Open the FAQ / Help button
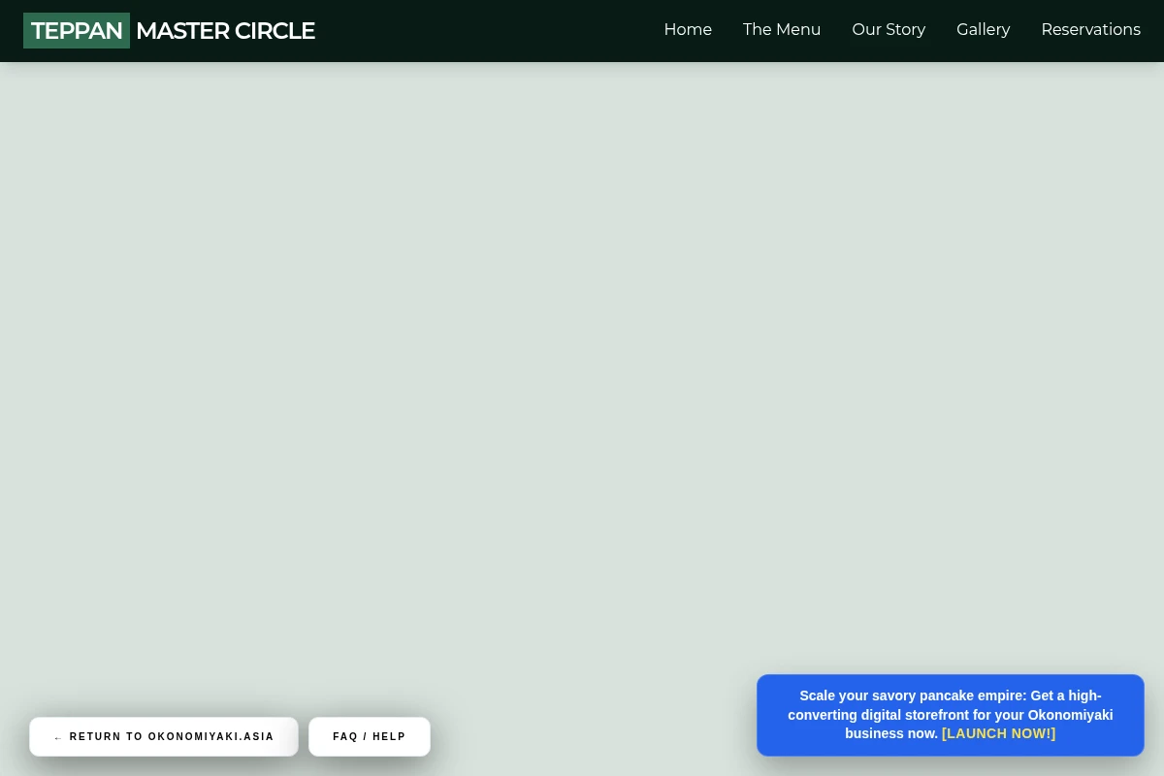Screen dimensions: 1164x776 pos(370,736)
